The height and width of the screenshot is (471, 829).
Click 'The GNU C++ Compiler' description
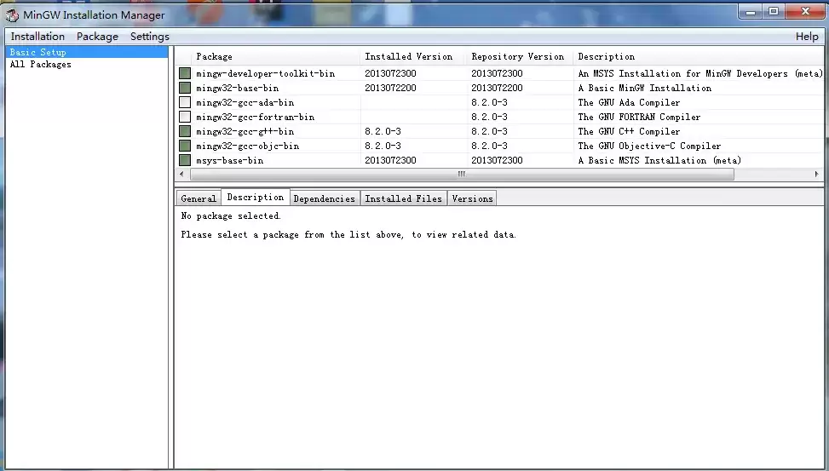coord(629,131)
